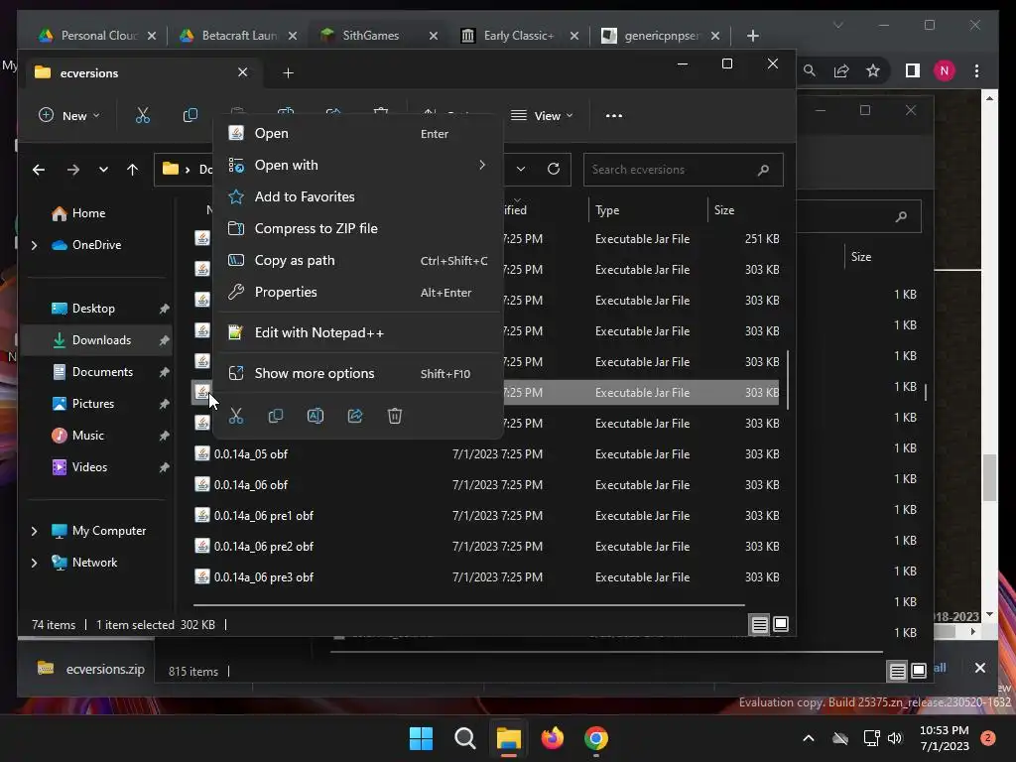Click the ecversions.zip download item

pos(90,670)
